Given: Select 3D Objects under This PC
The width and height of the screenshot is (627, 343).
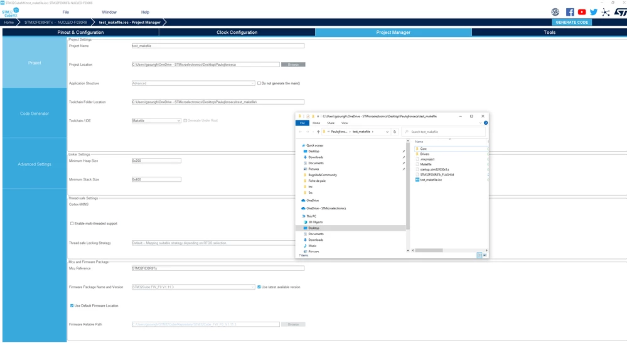Looking at the screenshot, I should coord(315,222).
